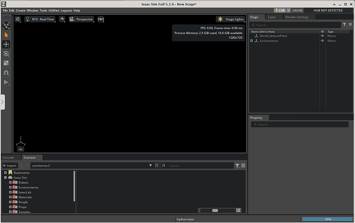Image resolution: width=355 pixels, height=223 pixels.
Task: Open the viewport eye display menu
Action: pos(62,19)
